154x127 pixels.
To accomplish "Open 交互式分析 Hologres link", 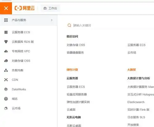I will pos(141,94).
